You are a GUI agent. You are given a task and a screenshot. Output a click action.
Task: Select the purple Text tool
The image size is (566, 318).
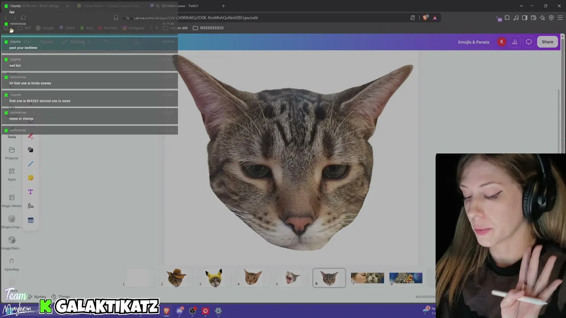[31, 192]
